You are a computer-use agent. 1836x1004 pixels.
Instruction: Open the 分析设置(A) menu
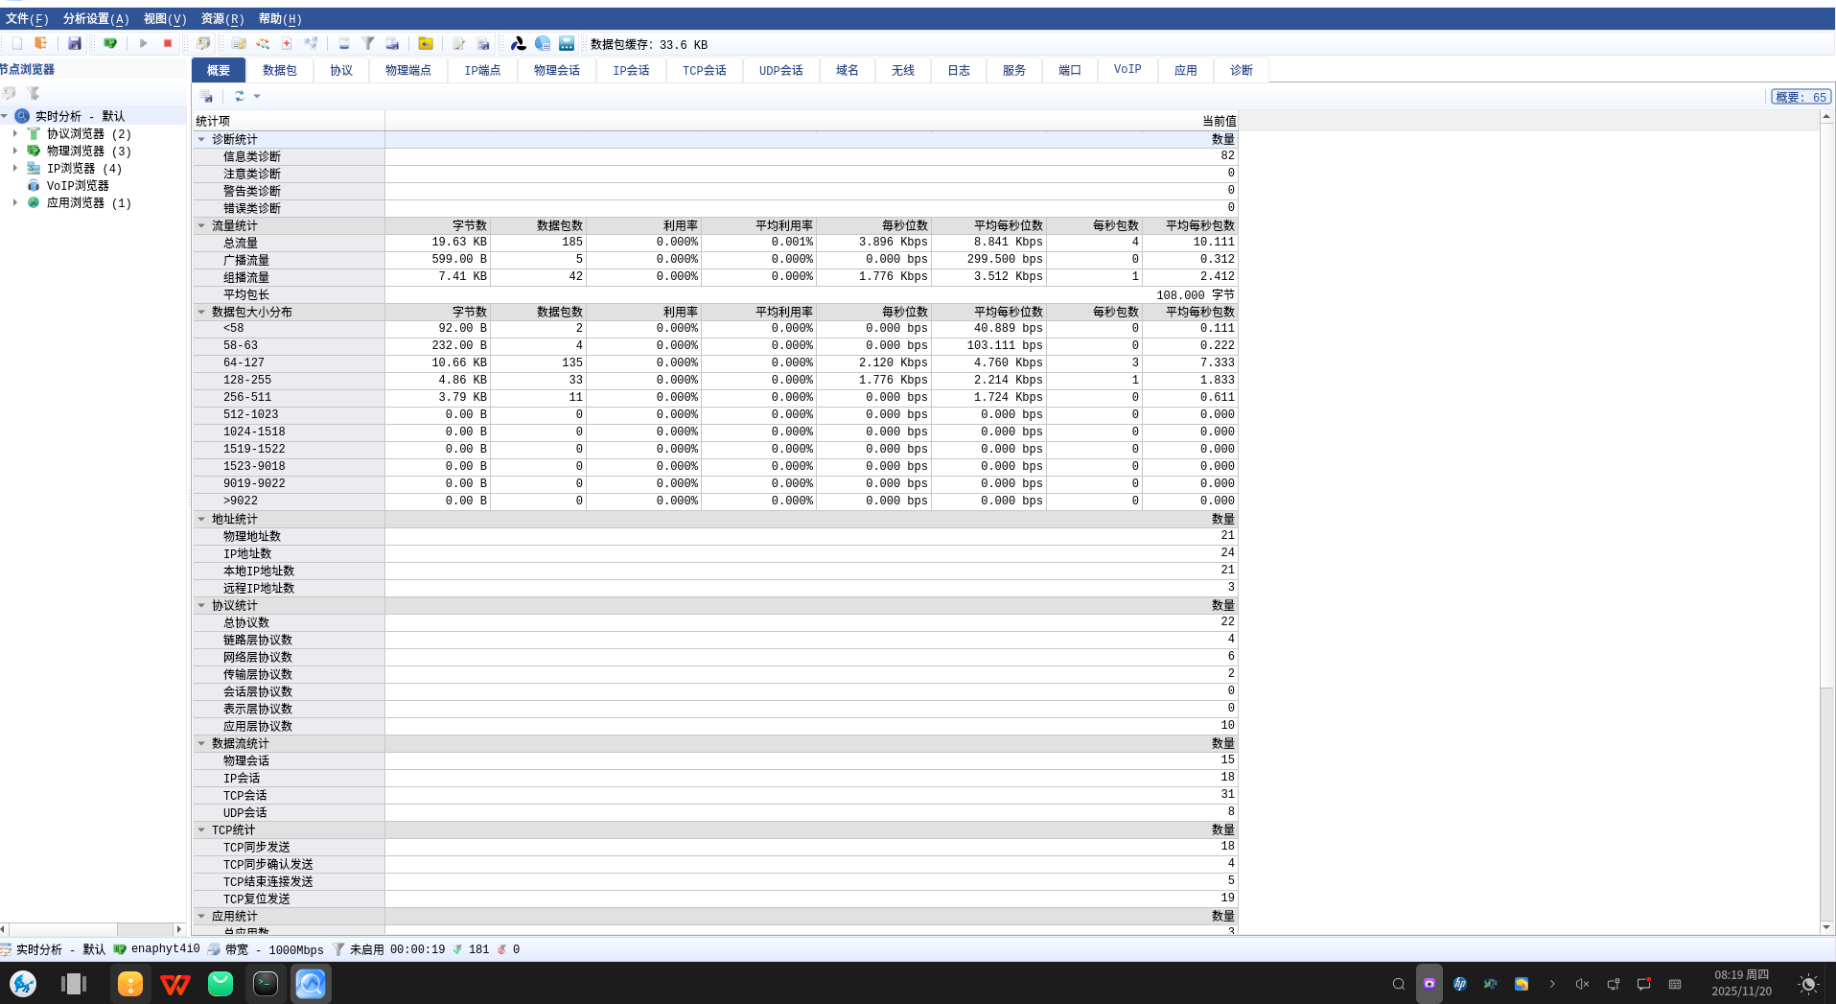(95, 18)
